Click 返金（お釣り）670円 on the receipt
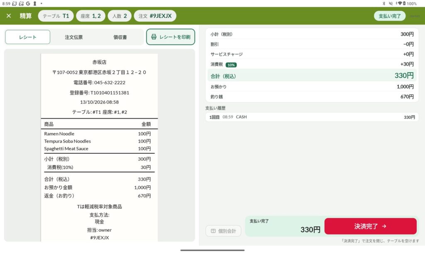This screenshot has width=425, height=255. pos(98,196)
